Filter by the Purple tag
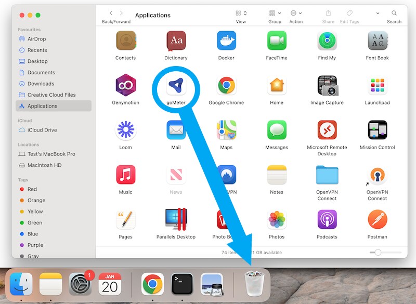Image resolution: width=416 pixels, height=304 pixels. tap(54, 245)
